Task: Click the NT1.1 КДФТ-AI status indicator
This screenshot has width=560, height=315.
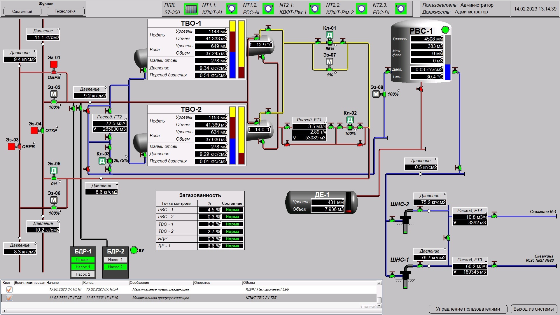Action: (232, 8)
